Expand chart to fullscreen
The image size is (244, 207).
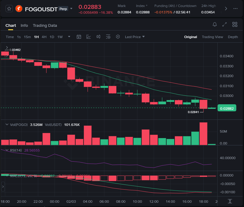coord(225,24)
